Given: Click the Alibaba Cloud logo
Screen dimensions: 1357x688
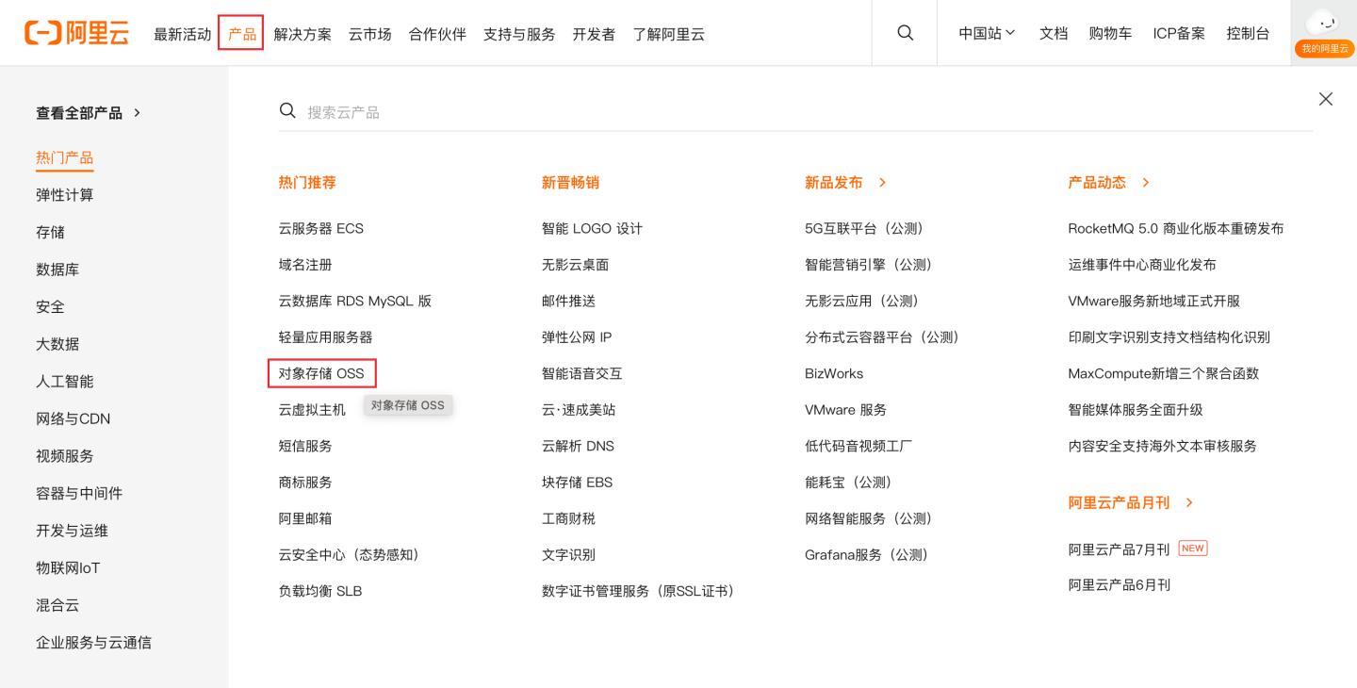Looking at the screenshot, I should [x=76, y=32].
